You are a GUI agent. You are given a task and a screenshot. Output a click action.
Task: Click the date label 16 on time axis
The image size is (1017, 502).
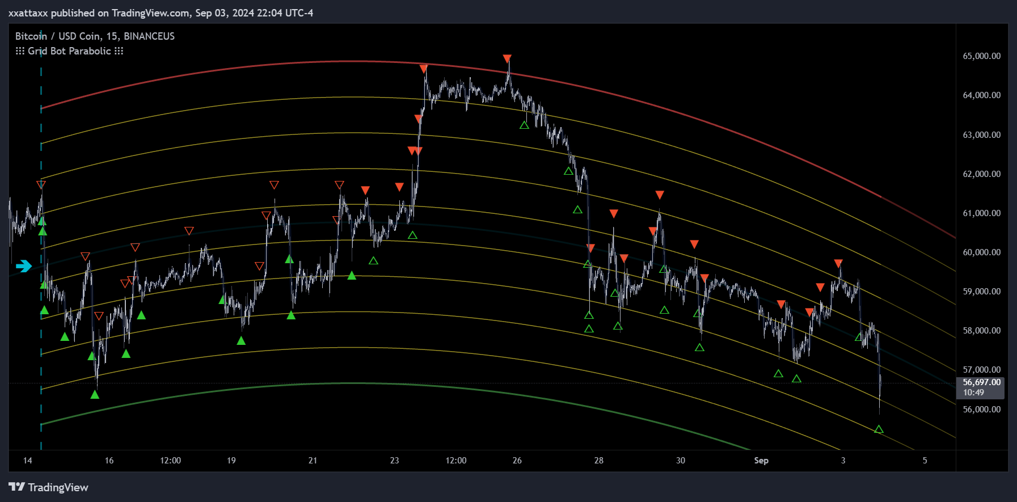click(x=109, y=461)
